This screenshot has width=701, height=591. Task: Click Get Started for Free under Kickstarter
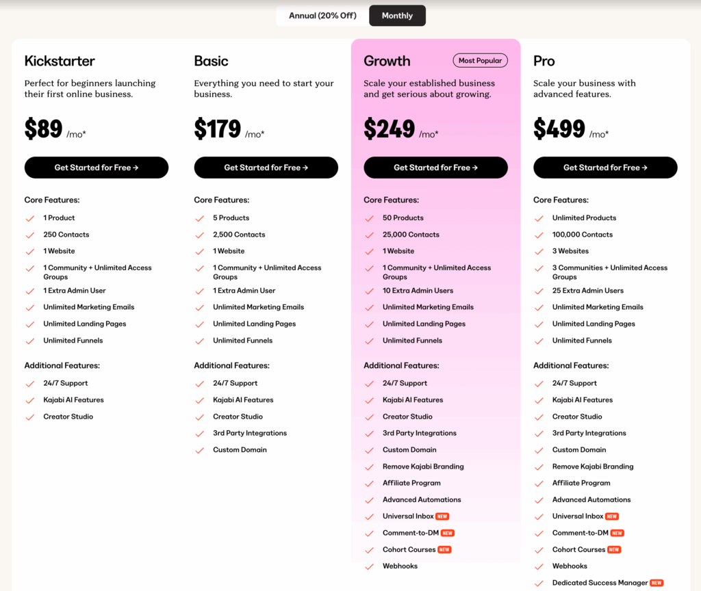(x=97, y=168)
